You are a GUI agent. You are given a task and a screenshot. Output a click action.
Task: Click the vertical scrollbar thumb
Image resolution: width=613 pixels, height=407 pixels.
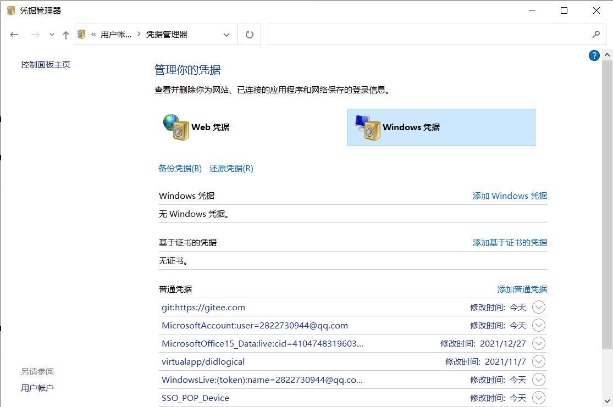[607, 205]
